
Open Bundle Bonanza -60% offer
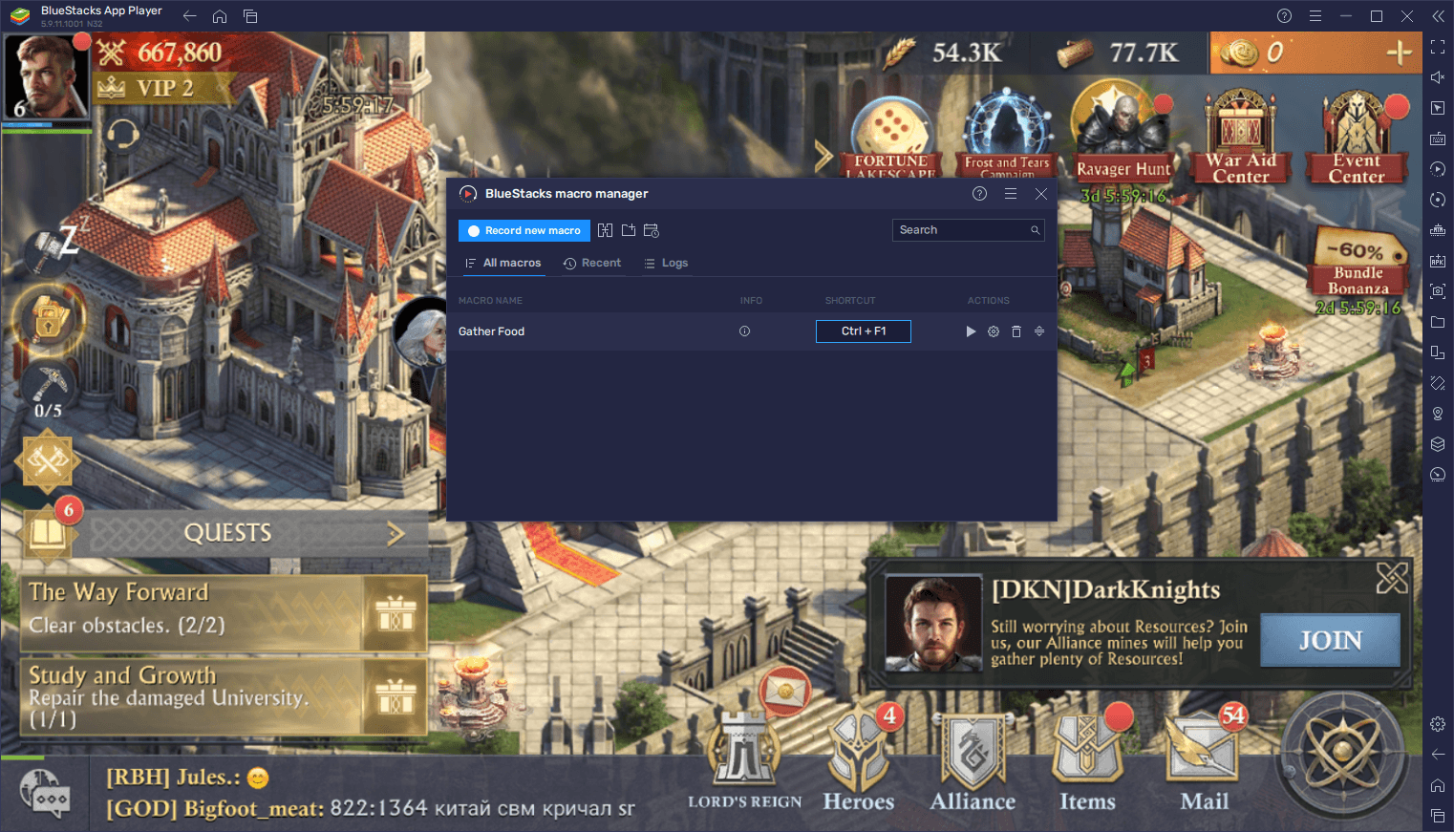[1358, 263]
